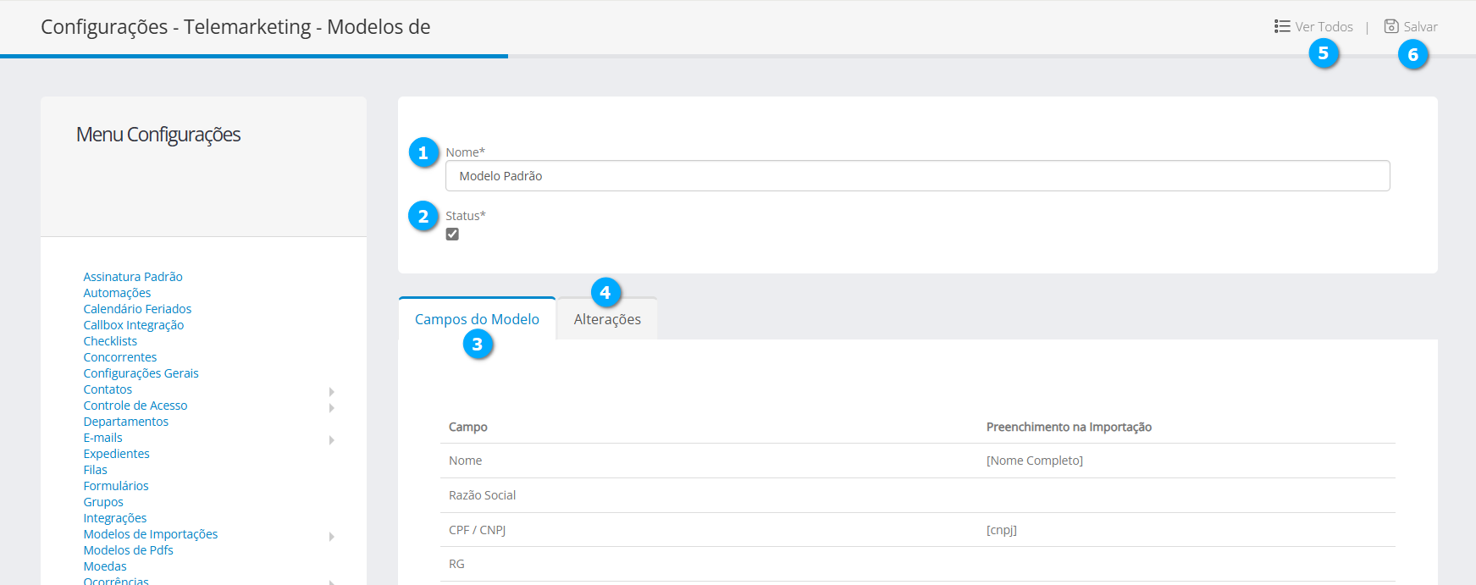Click numbered marker 5 below Ver Todos
This screenshot has height=585, width=1476.
point(1324,53)
